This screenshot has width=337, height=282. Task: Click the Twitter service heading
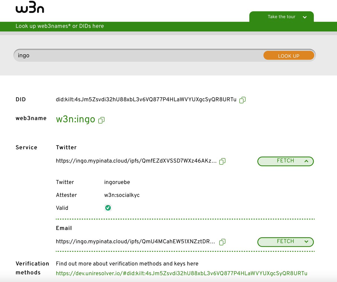click(66, 147)
